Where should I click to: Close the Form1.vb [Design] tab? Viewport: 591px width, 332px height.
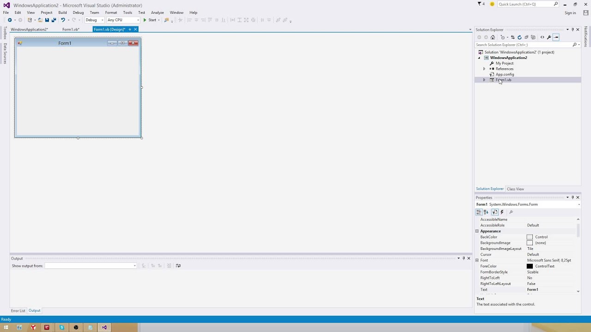coord(135,30)
